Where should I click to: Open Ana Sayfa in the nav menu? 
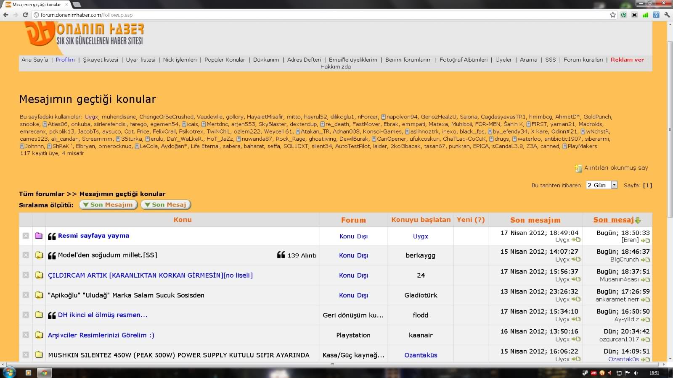[35, 60]
